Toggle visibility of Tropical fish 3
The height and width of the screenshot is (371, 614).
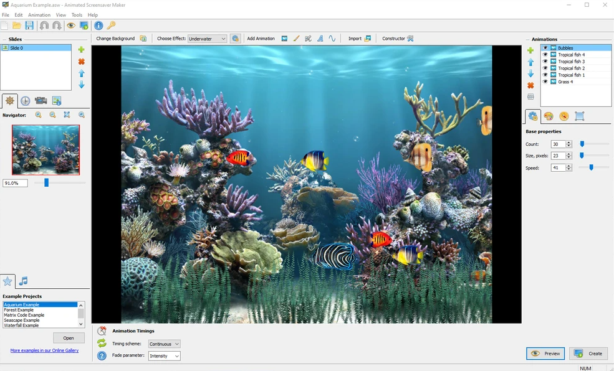point(545,62)
